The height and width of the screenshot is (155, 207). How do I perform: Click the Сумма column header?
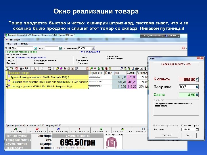click(131, 73)
